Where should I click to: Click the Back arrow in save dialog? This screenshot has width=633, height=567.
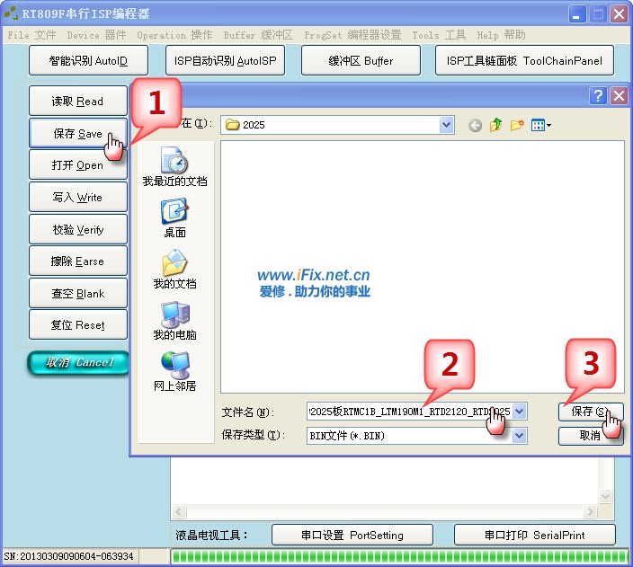(x=475, y=125)
